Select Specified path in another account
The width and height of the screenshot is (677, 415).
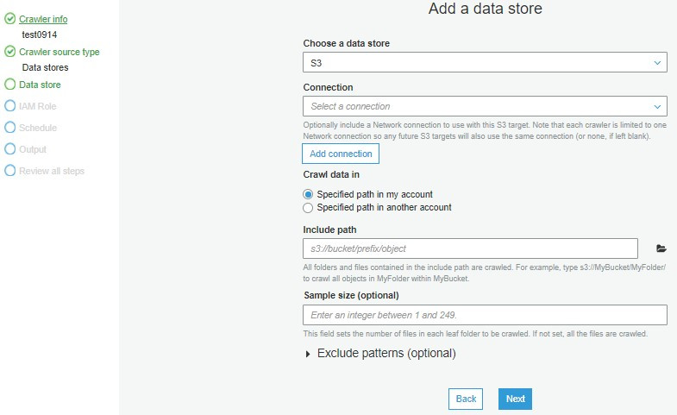(309, 208)
